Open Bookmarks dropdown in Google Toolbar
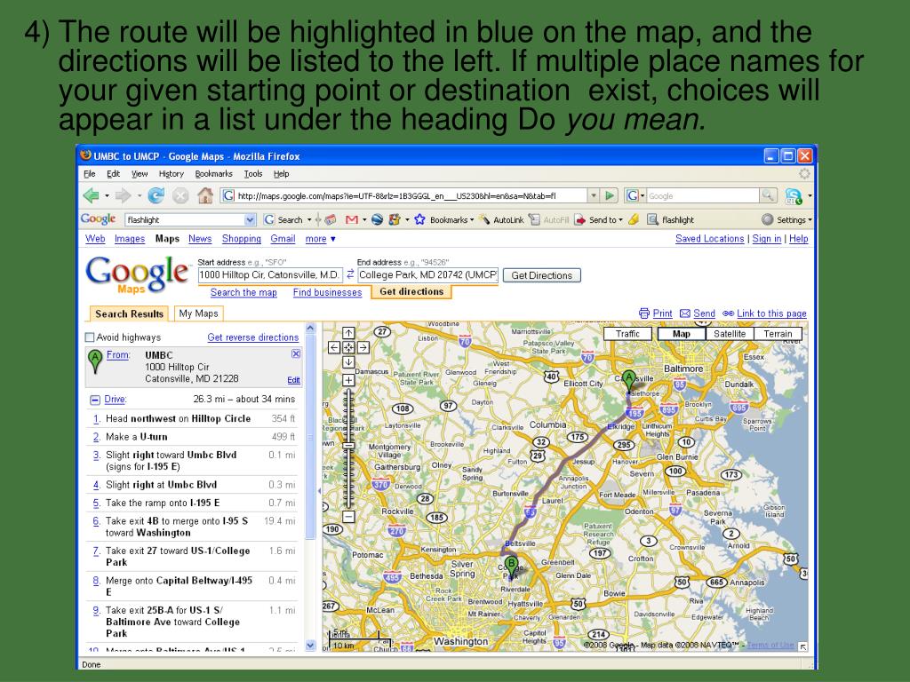Viewport: 910px width, 682px height. 472,220
